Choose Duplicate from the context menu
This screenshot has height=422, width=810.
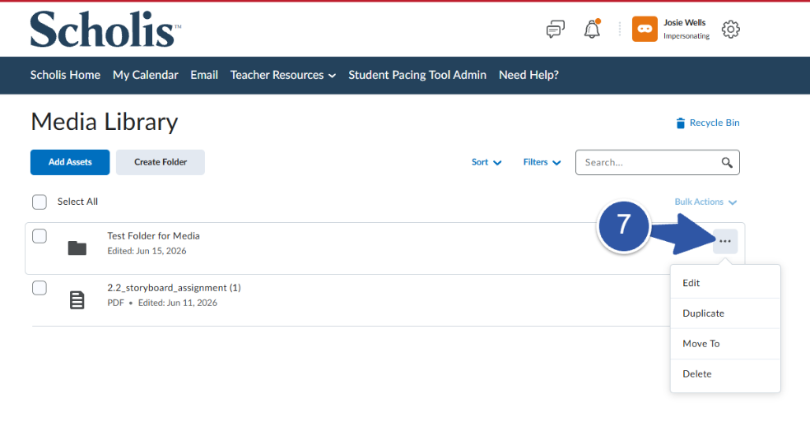[725, 313]
